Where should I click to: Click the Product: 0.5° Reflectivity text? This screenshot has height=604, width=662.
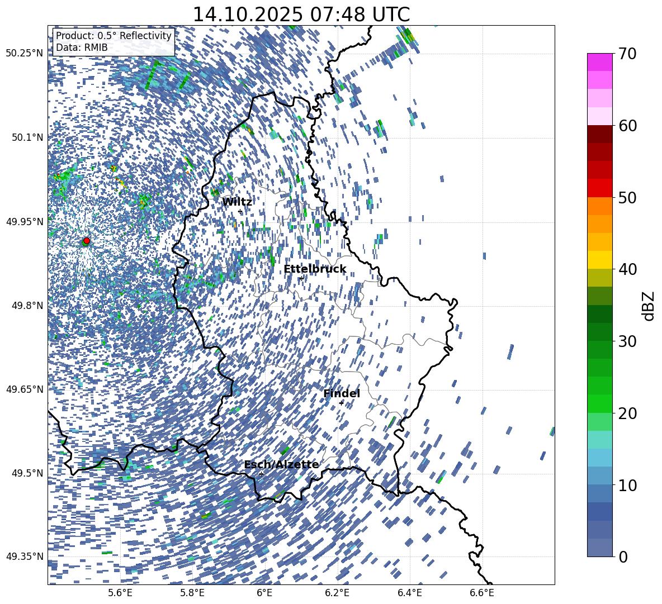pos(114,36)
